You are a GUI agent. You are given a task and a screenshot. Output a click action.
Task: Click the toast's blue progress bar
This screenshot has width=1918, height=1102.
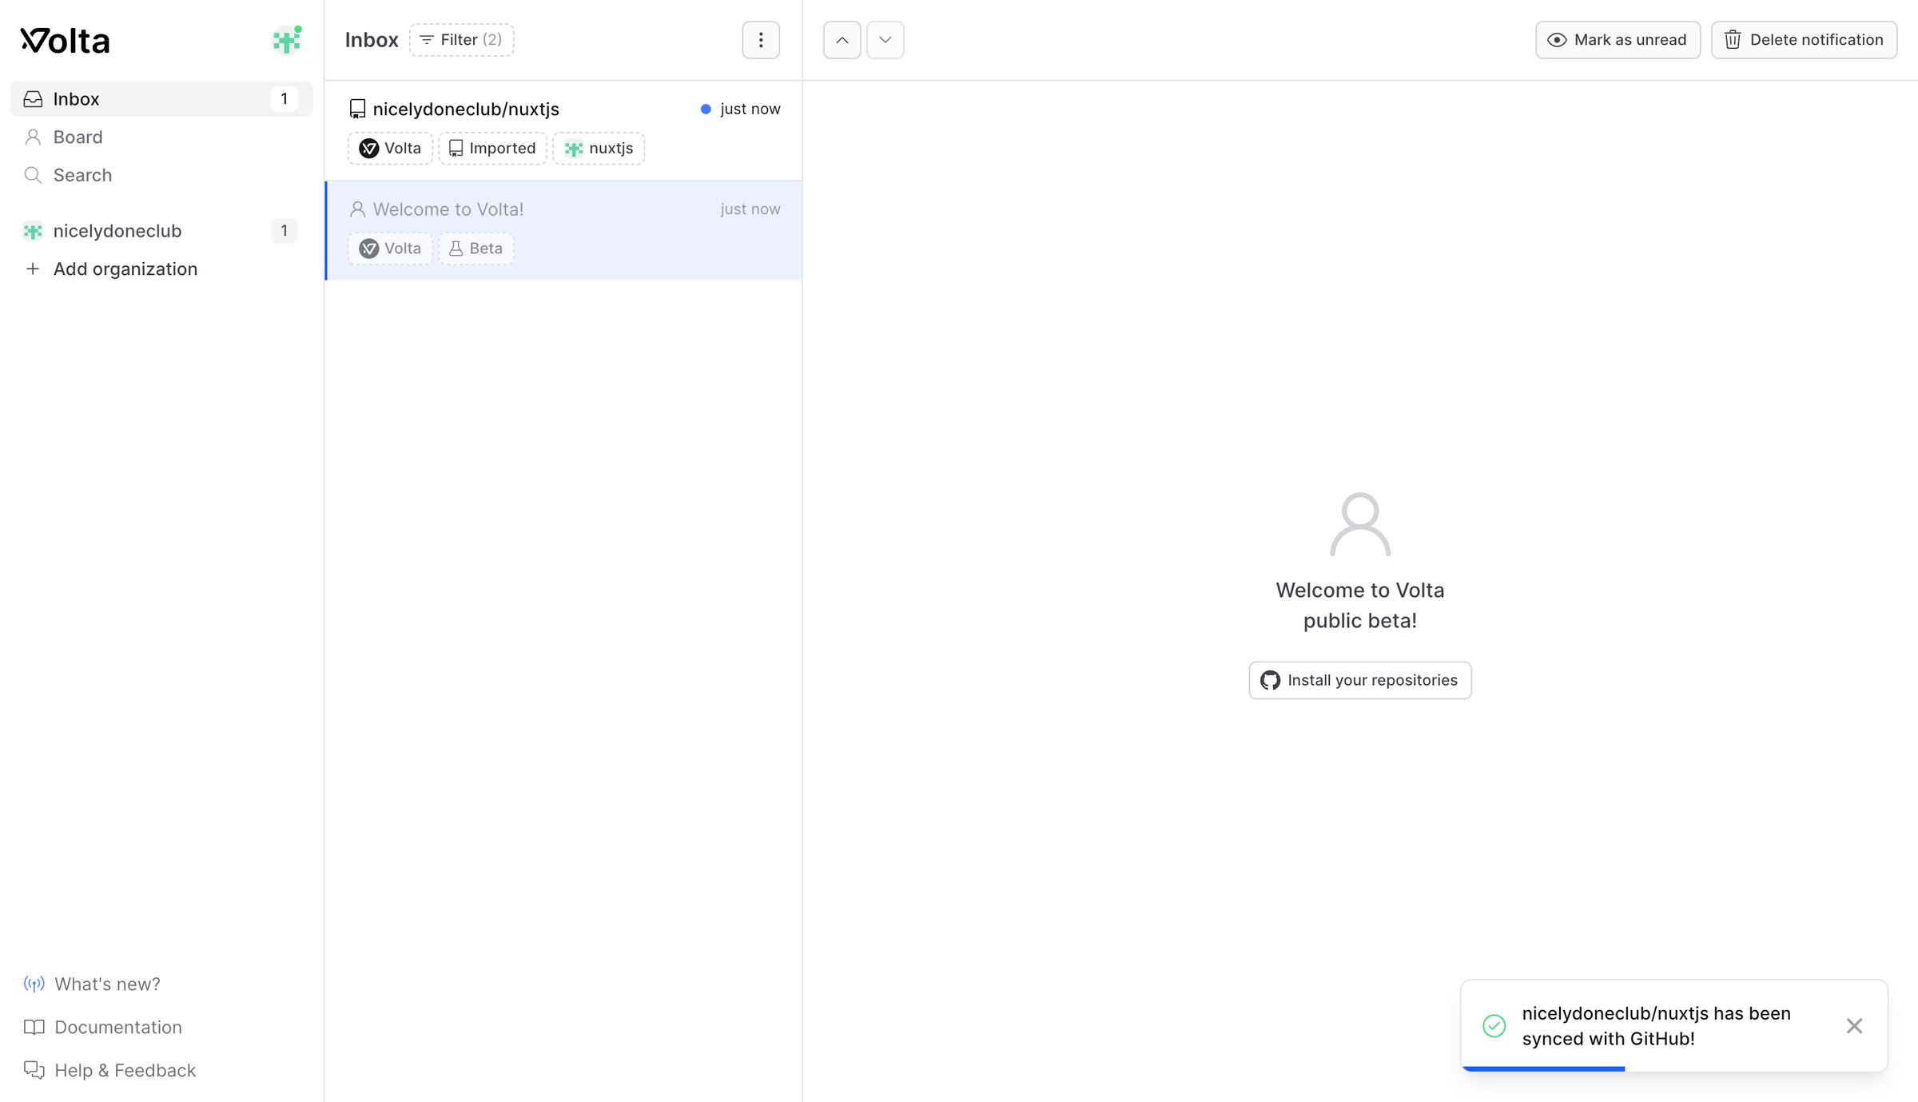(1543, 1069)
